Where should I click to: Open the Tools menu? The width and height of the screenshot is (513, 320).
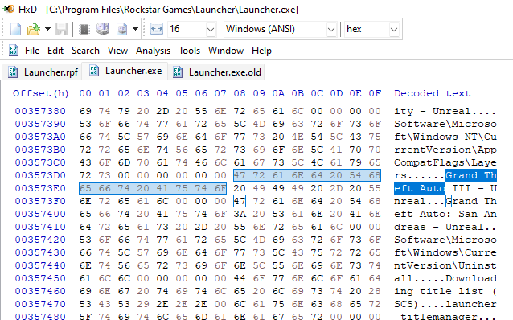(x=189, y=51)
